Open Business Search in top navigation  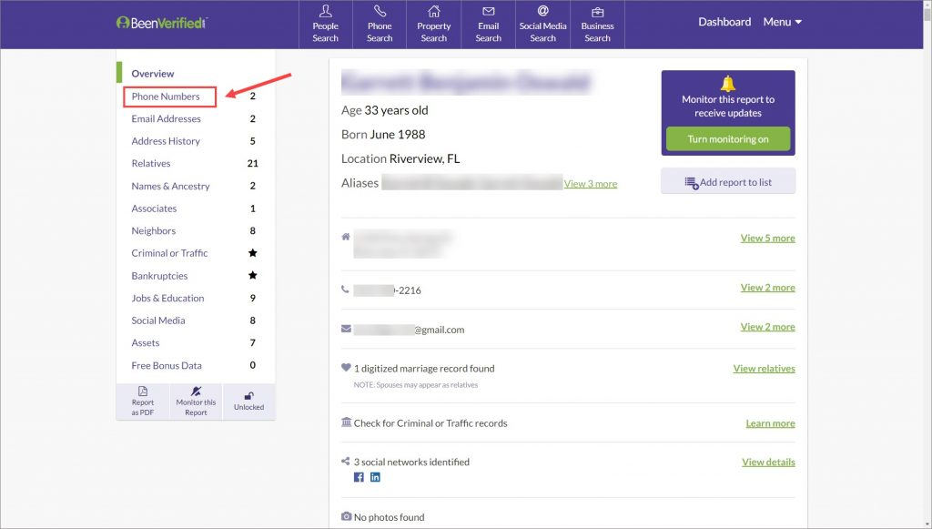[x=597, y=25]
